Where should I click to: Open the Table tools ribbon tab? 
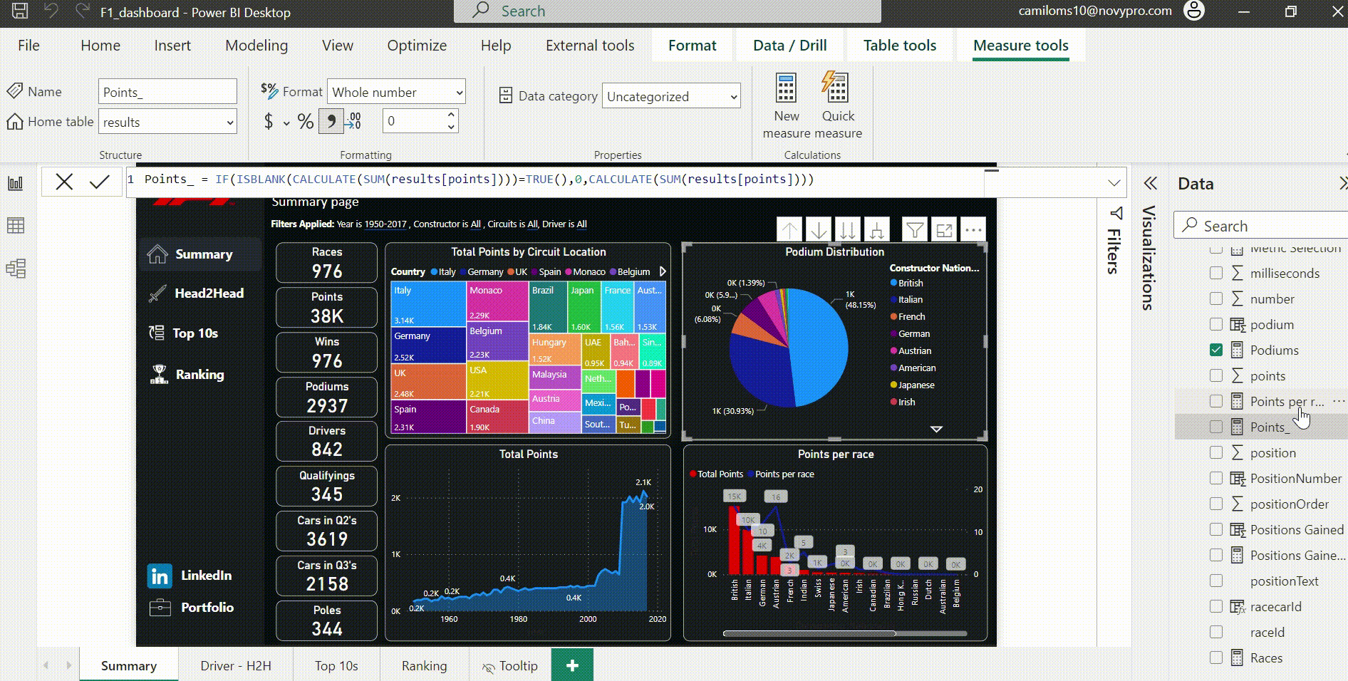pyautogui.click(x=900, y=46)
